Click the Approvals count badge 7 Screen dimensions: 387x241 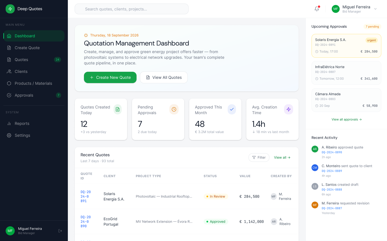point(59,95)
